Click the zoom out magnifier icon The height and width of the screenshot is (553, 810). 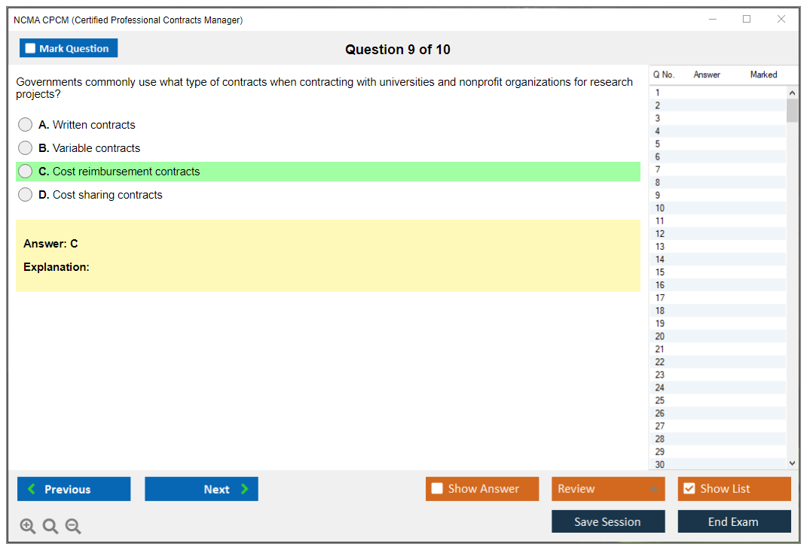tap(73, 527)
